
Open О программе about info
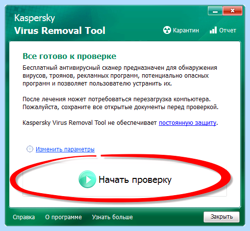click(x=63, y=217)
